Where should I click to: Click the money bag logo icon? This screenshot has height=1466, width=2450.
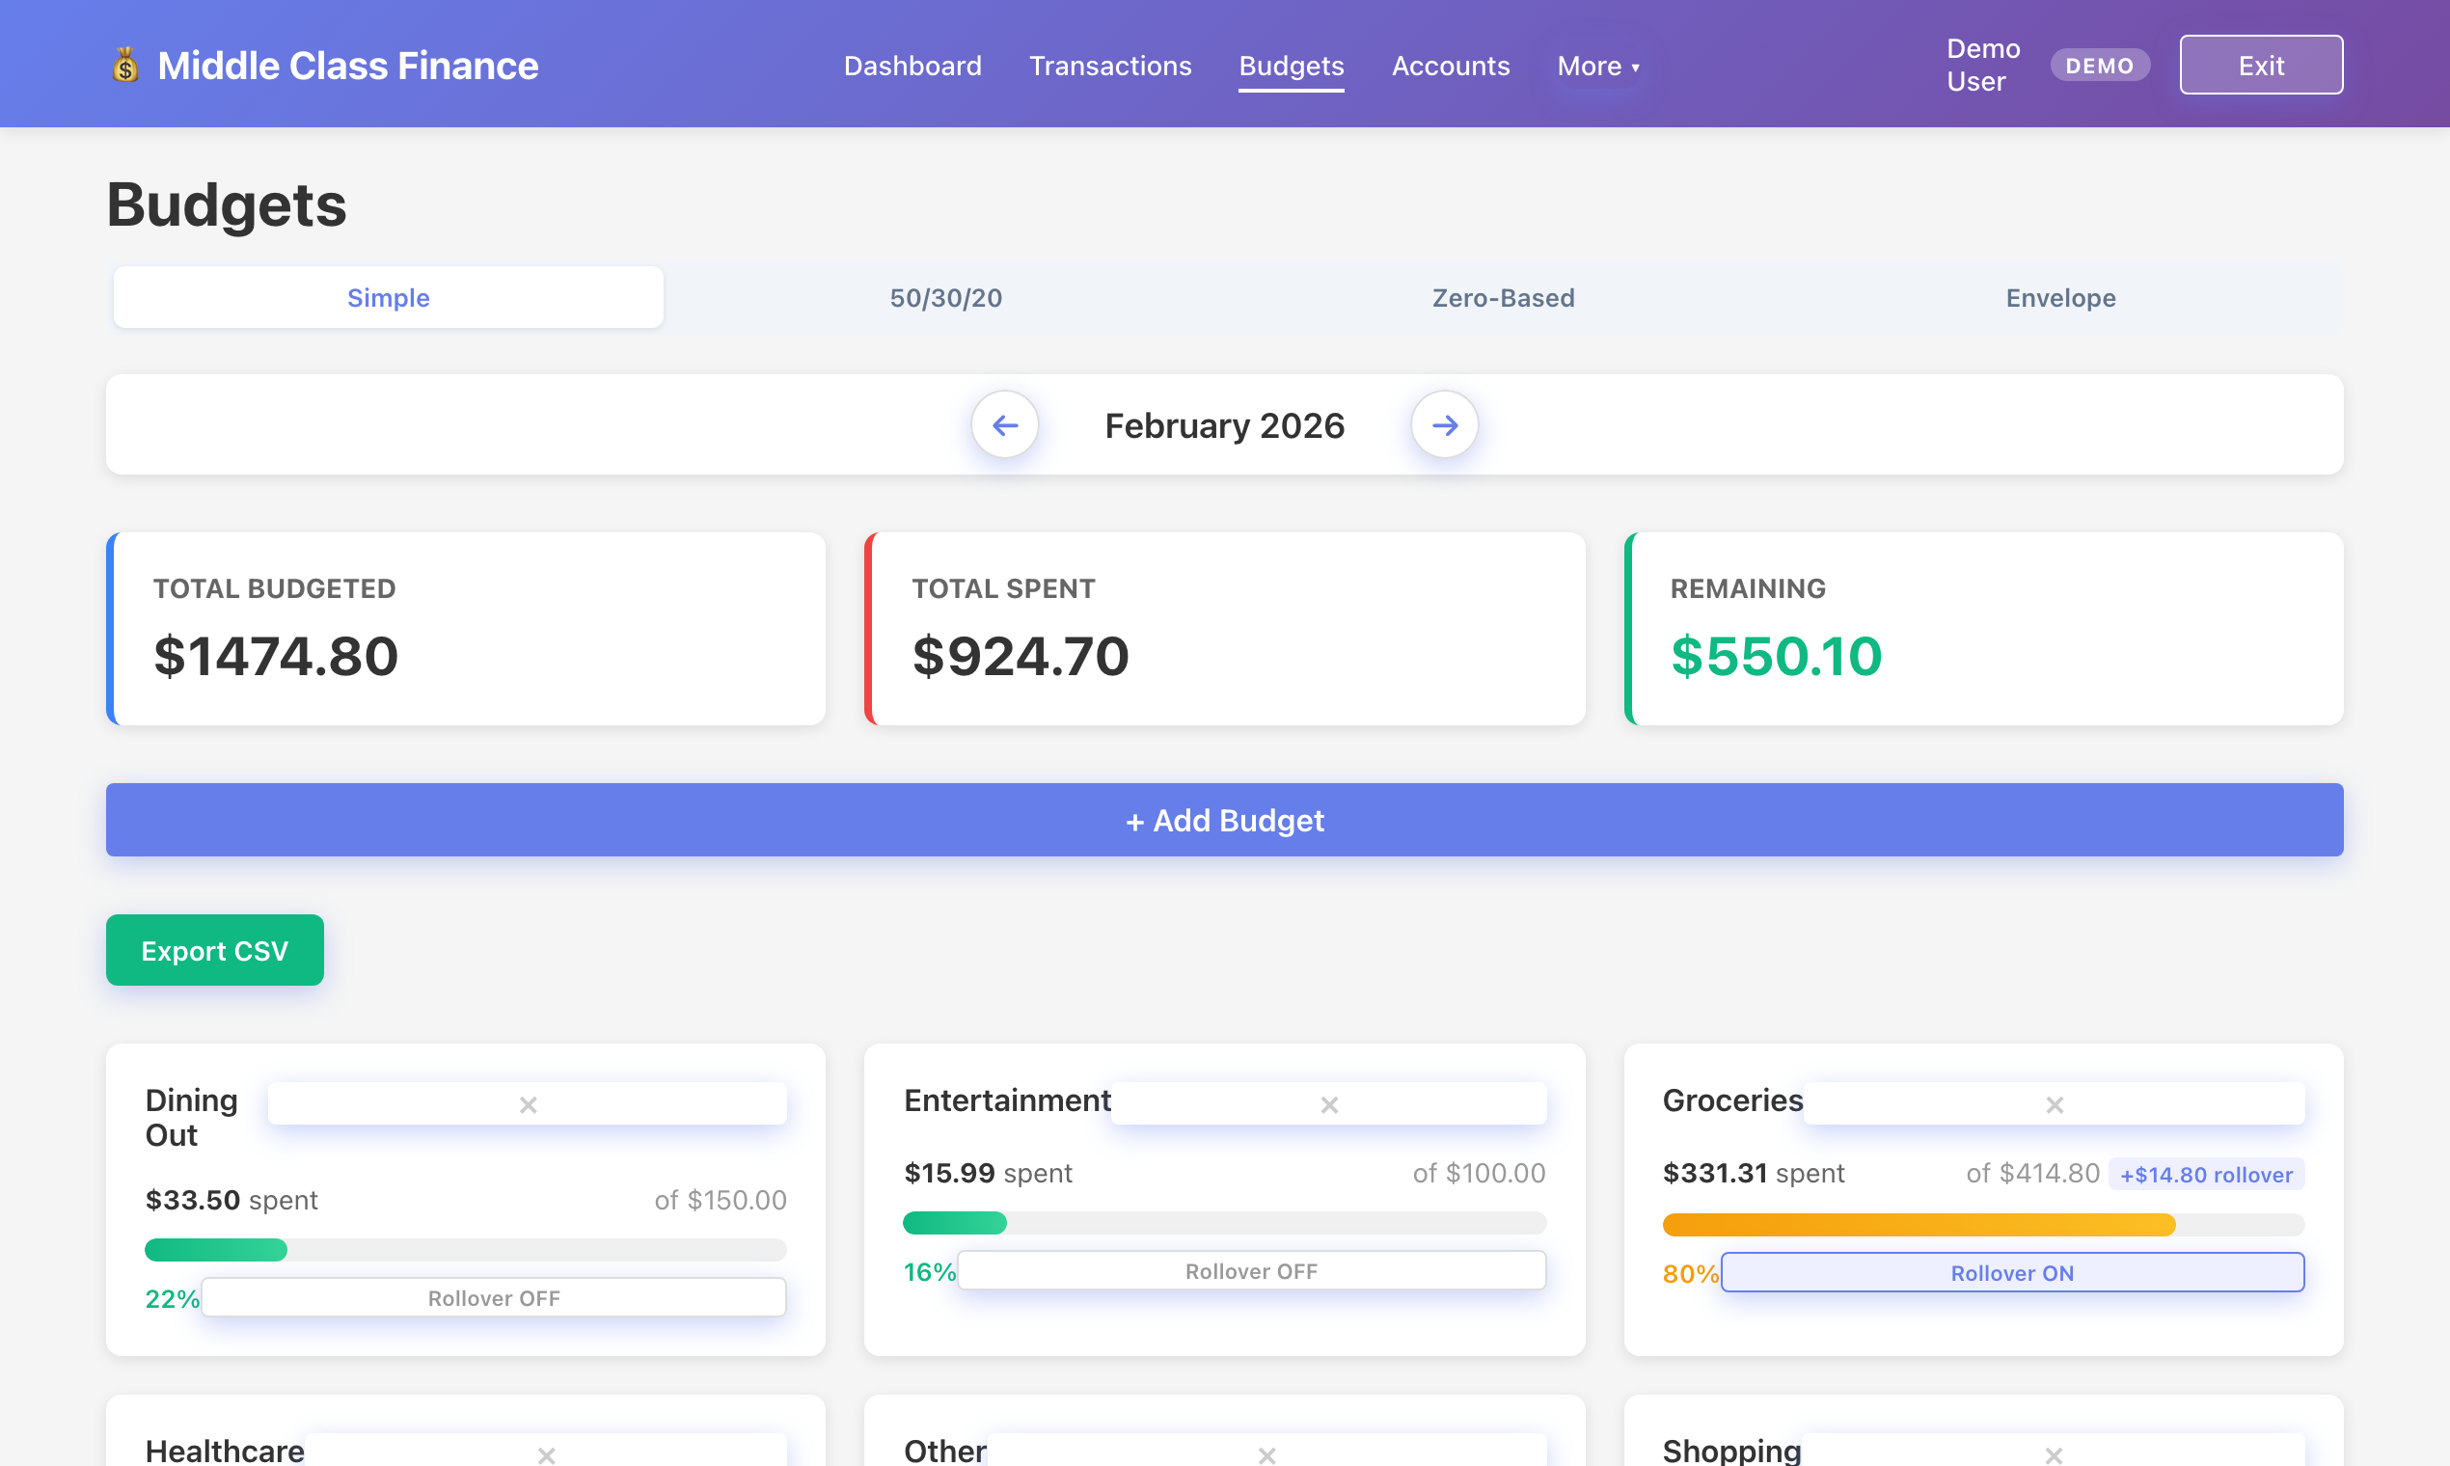tap(125, 65)
